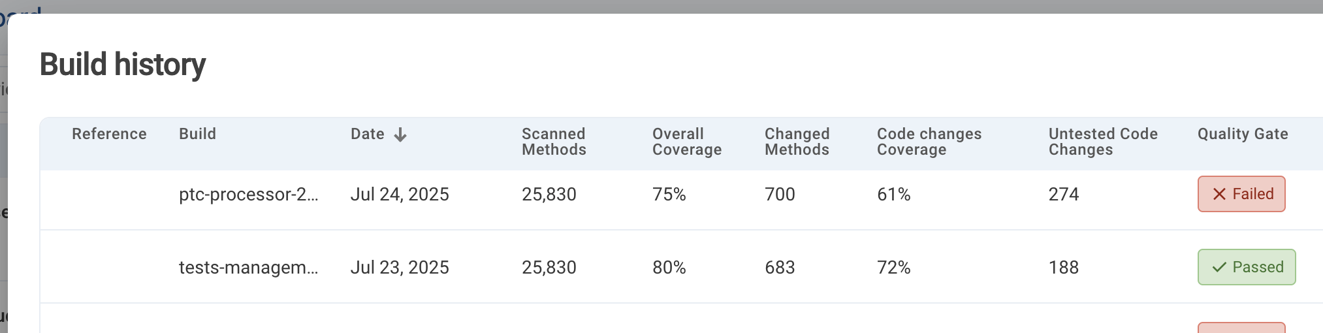
Task: Click the Passed quality gate badge
Action: point(1246,267)
